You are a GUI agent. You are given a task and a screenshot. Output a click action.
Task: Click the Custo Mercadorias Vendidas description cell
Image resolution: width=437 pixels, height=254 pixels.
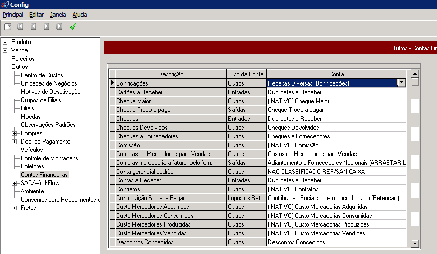tap(171, 233)
